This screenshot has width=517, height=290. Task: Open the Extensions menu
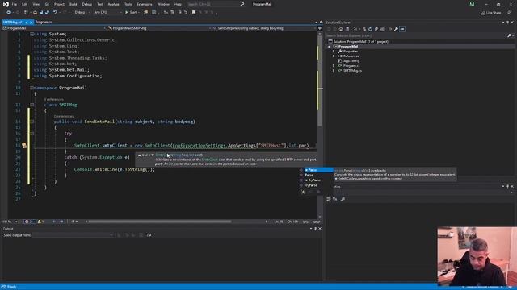click(145, 4)
